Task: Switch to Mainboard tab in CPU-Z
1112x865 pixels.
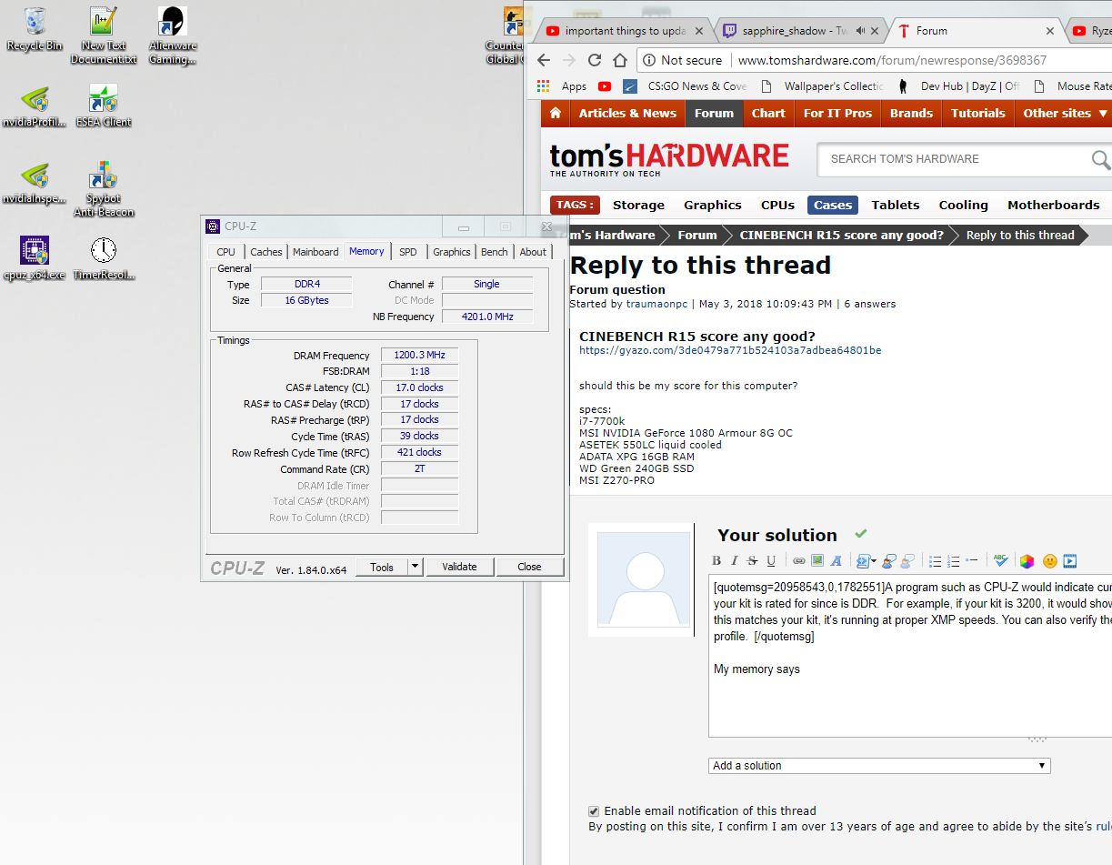Action: pos(316,252)
